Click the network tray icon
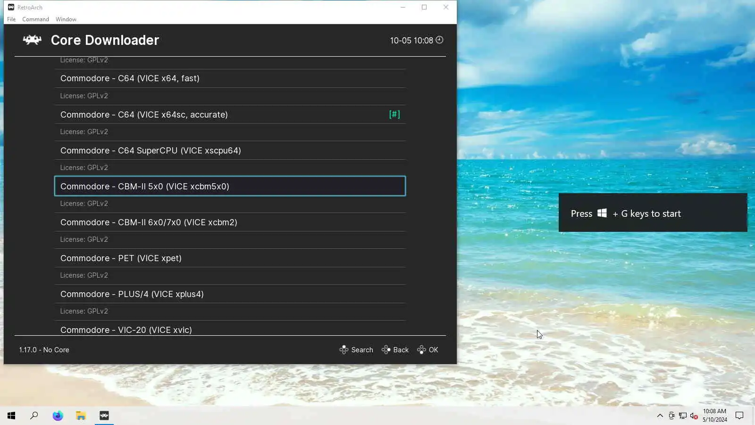This screenshot has height=425, width=755. 683,416
